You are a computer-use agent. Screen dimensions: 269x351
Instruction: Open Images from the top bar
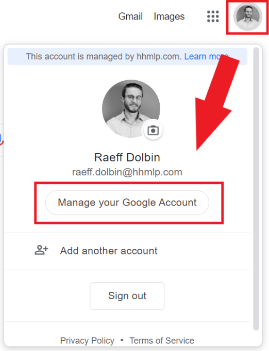tap(169, 16)
